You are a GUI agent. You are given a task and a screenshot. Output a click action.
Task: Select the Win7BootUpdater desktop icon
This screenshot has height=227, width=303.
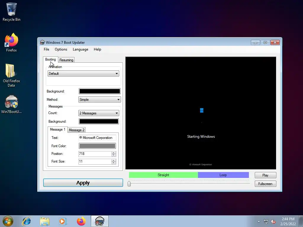coord(12,104)
